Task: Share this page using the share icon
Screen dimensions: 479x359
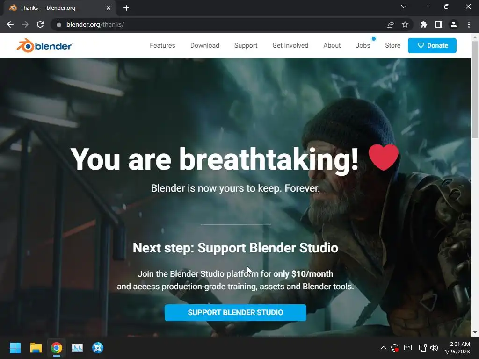Action: [x=390, y=24]
